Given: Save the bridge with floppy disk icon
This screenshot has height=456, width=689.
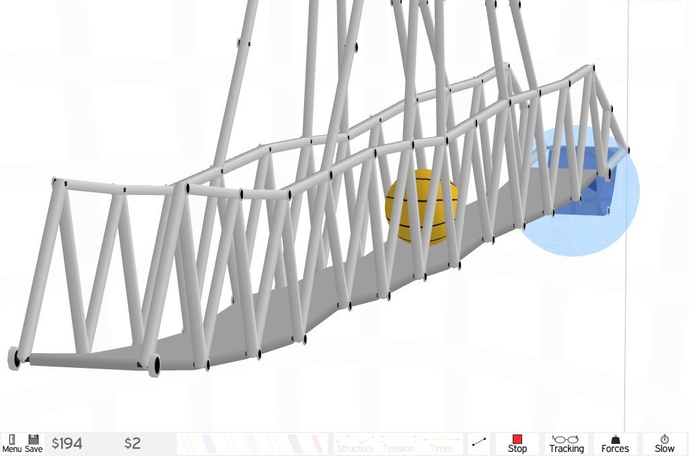Looking at the screenshot, I should pyautogui.click(x=34, y=443).
